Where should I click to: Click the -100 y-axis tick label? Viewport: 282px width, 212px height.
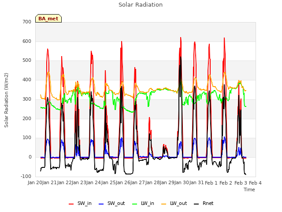pyautogui.click(x=26, y=176)
